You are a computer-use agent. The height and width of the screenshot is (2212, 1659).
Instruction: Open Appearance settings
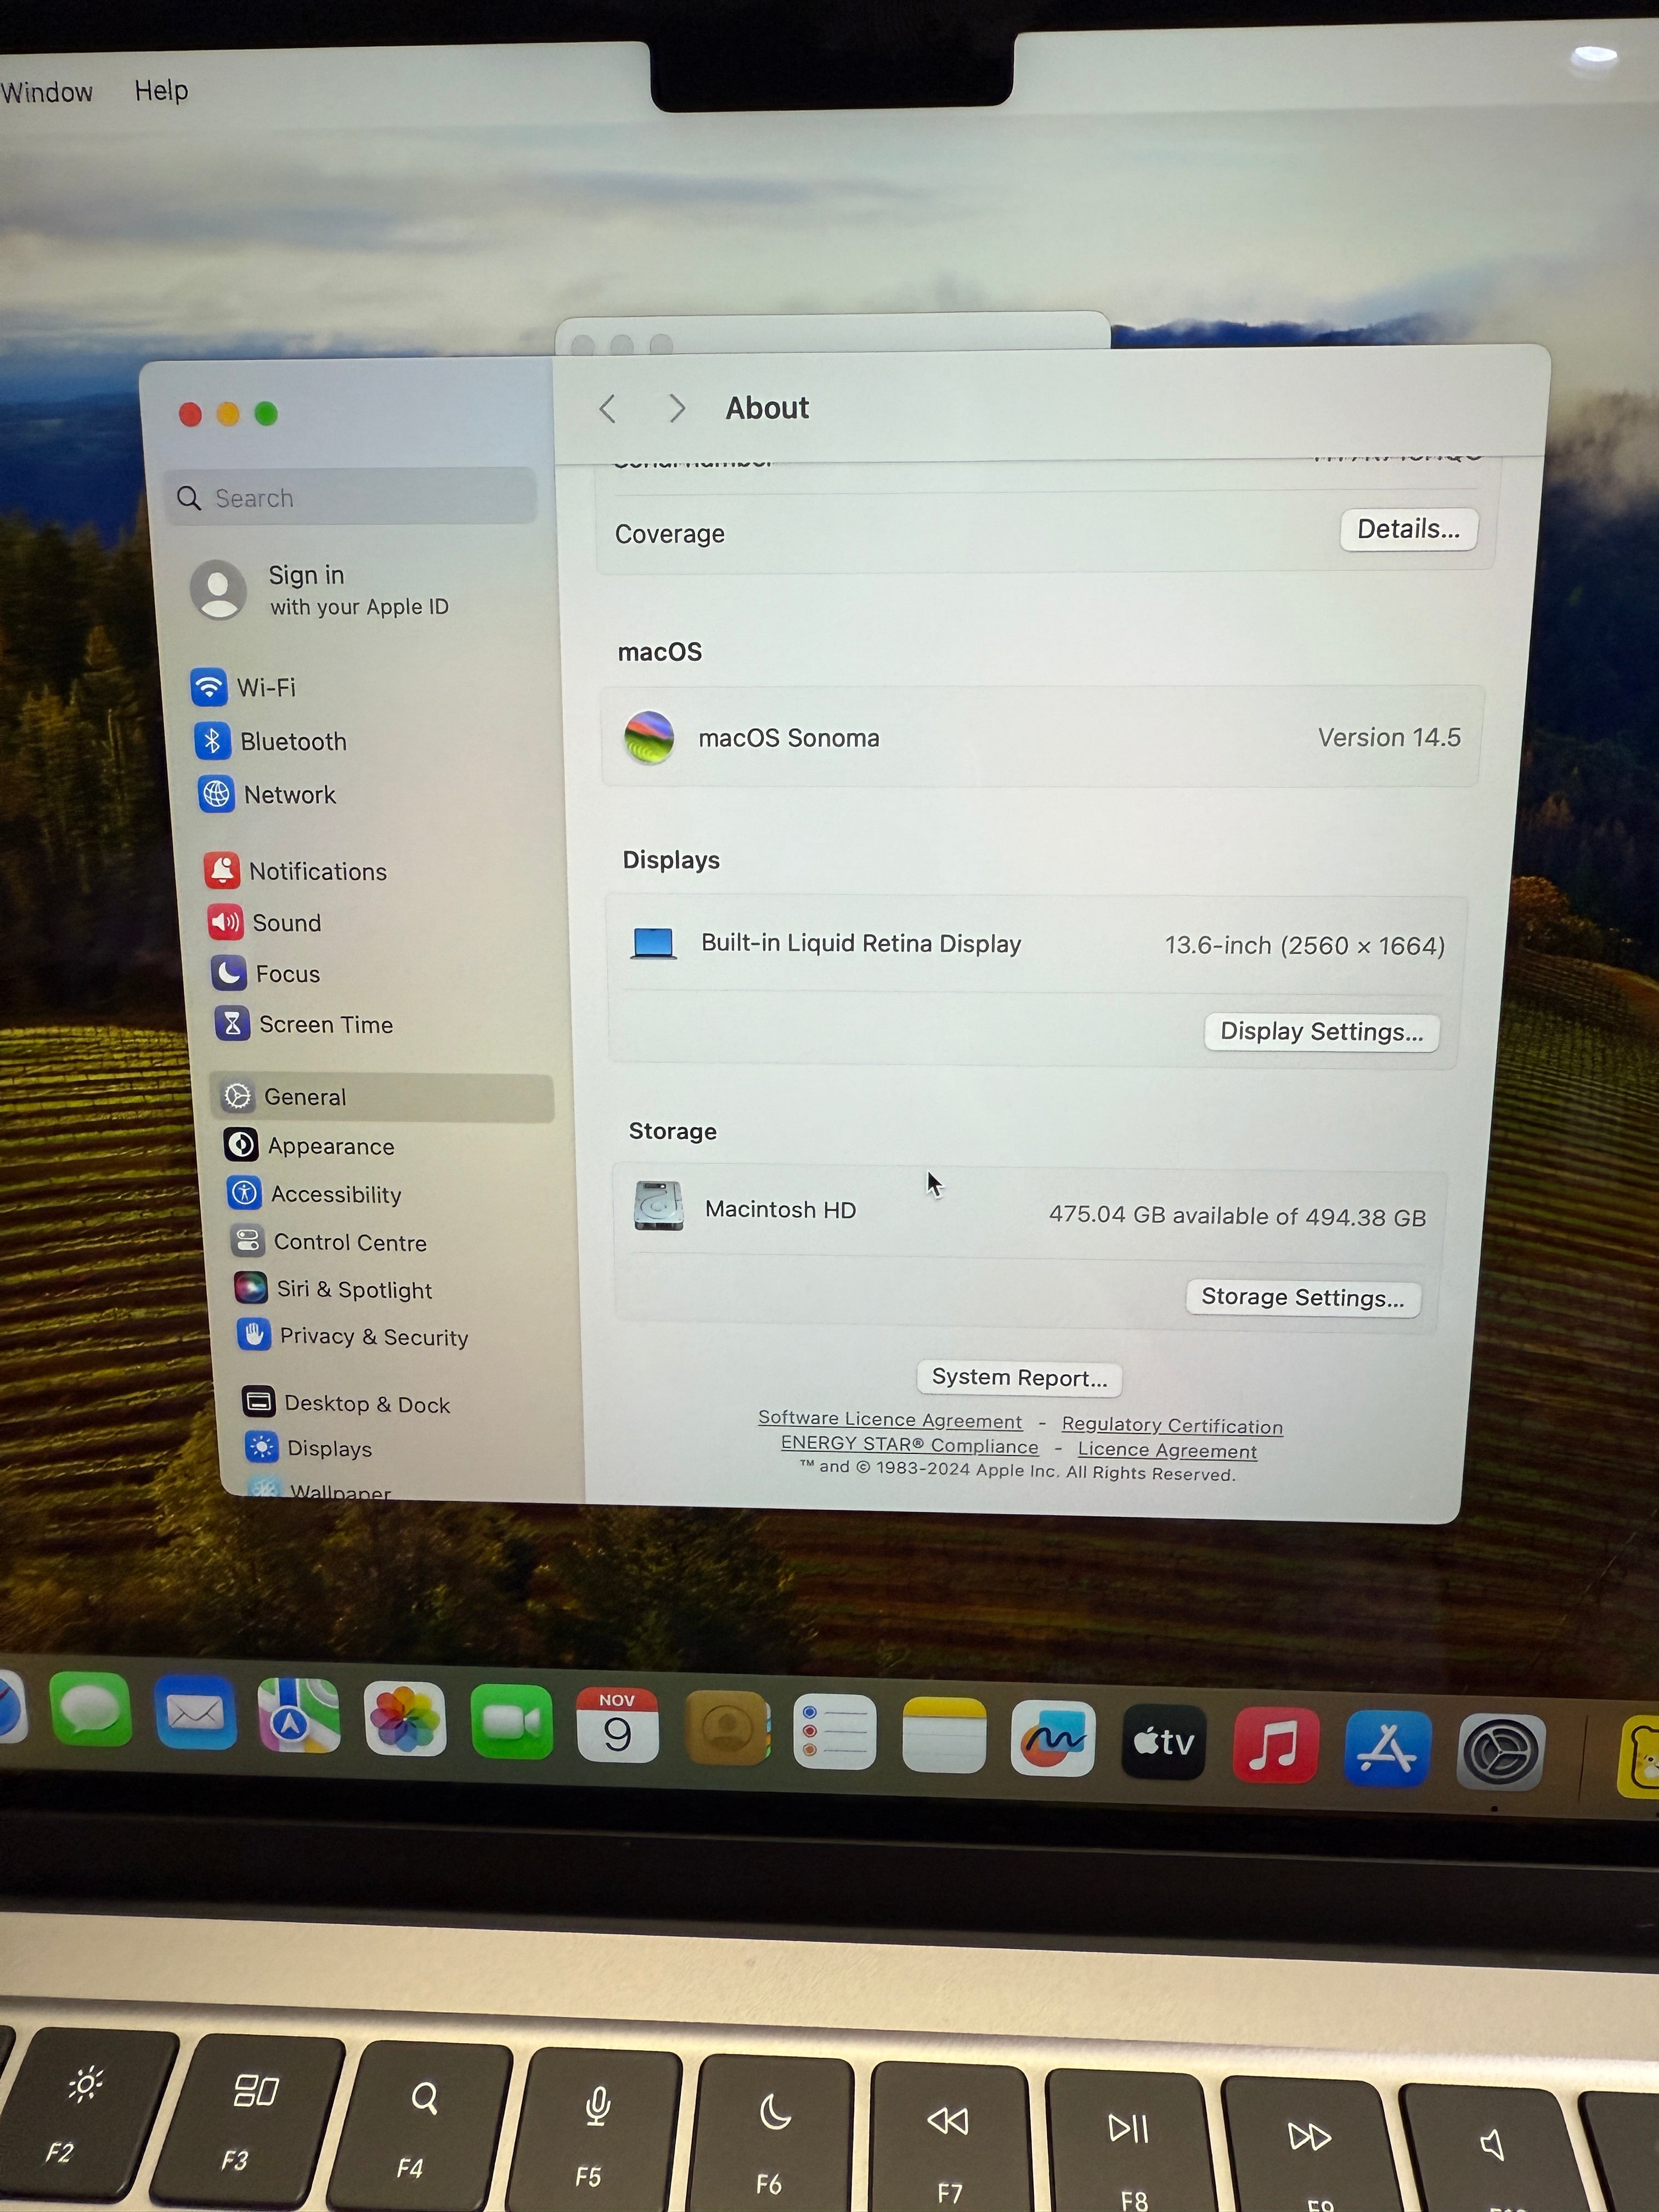click(x=310, y=1145)
